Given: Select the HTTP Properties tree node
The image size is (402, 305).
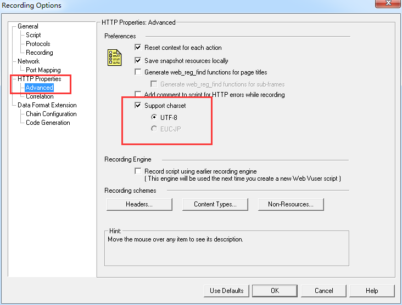Looking at the screenshot, I should (39, 79).
